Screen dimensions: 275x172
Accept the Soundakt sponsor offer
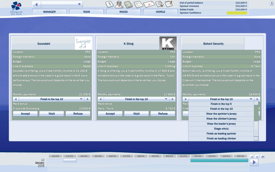[x=25, y=114]
